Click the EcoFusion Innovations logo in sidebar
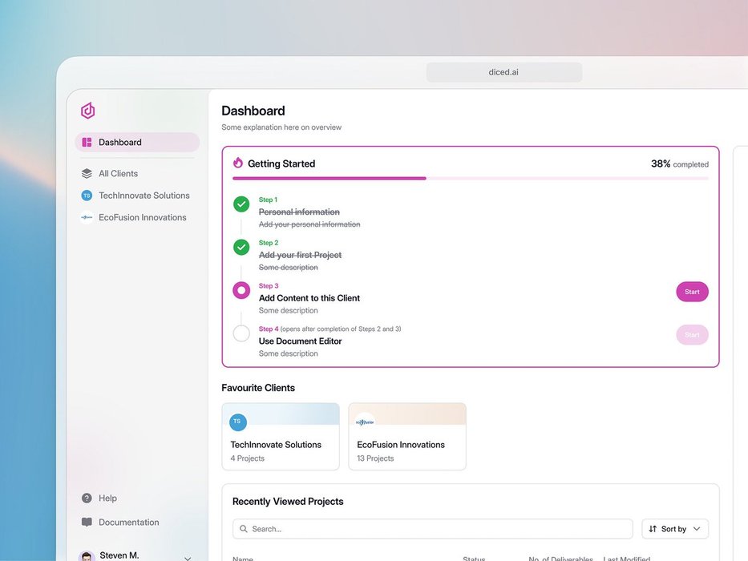748x561 pixels. click(87, 217)
